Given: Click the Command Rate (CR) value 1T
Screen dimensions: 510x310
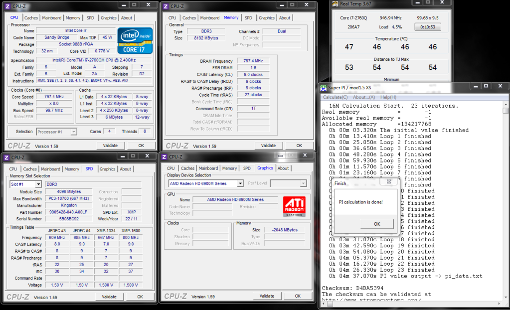Looking at the screenshot, I should point(253,108).
